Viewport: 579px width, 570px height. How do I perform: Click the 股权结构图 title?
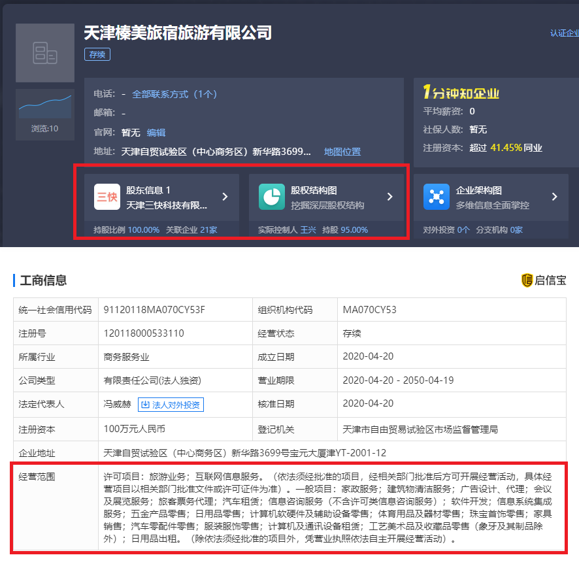(314, 190)
